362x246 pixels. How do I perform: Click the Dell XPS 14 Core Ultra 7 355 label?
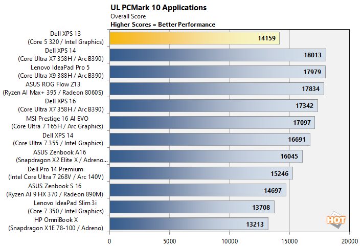(x=58, y=139)
